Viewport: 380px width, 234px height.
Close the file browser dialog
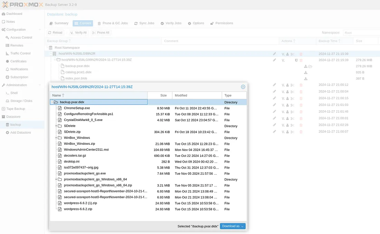click(x=243, y=87)
